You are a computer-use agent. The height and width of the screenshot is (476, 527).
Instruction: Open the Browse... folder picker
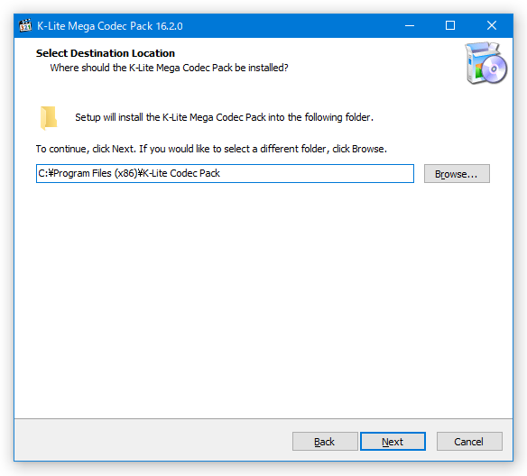click(457, 174)
